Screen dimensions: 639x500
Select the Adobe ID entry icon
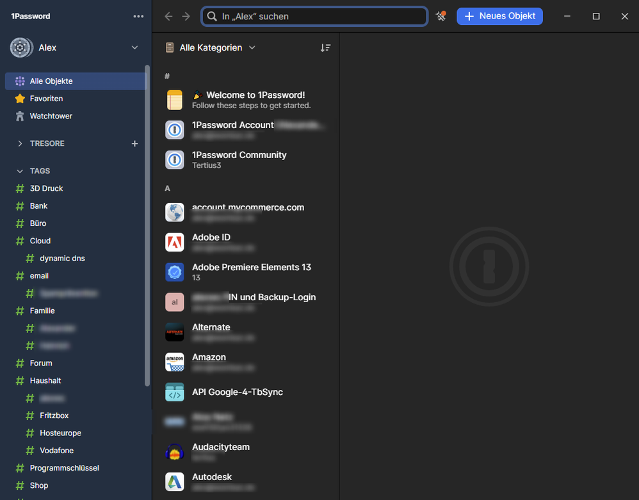click(x=175, y=242)
